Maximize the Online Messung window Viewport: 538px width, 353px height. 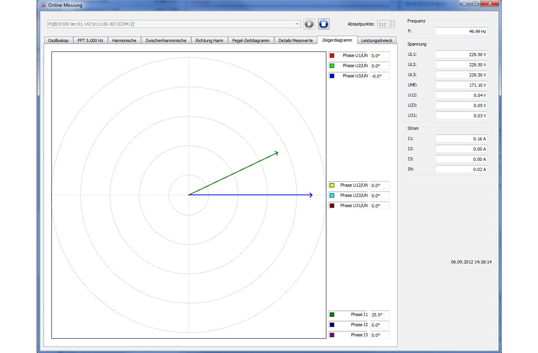[475, 3]
